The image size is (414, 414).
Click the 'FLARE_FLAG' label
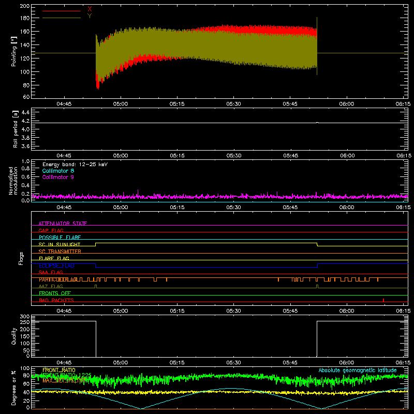pyautogui.click(x=54, y=258)
